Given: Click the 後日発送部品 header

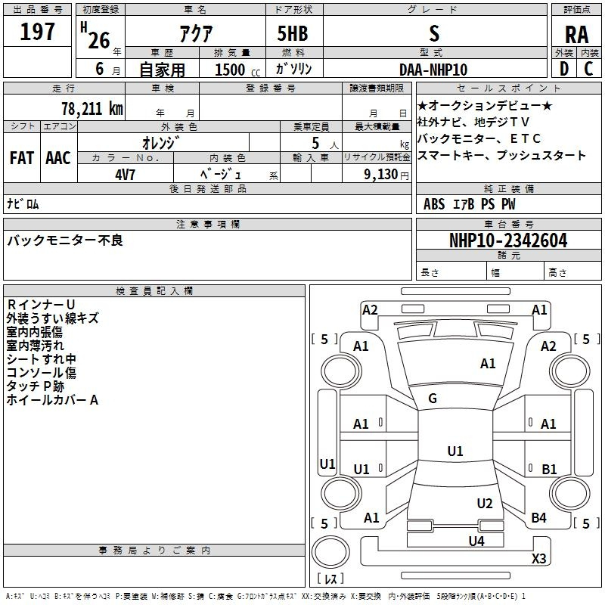Looking at the screenshot, I should 207,188.
